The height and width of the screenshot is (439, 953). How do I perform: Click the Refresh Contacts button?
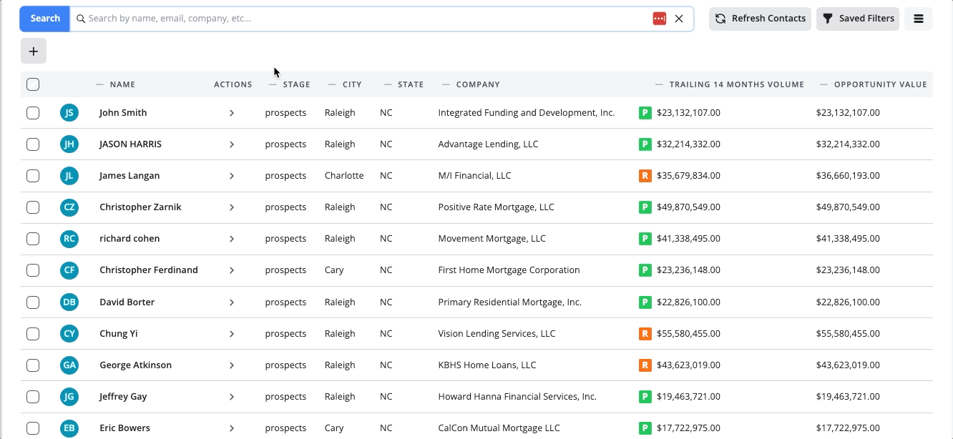(760, 19)
